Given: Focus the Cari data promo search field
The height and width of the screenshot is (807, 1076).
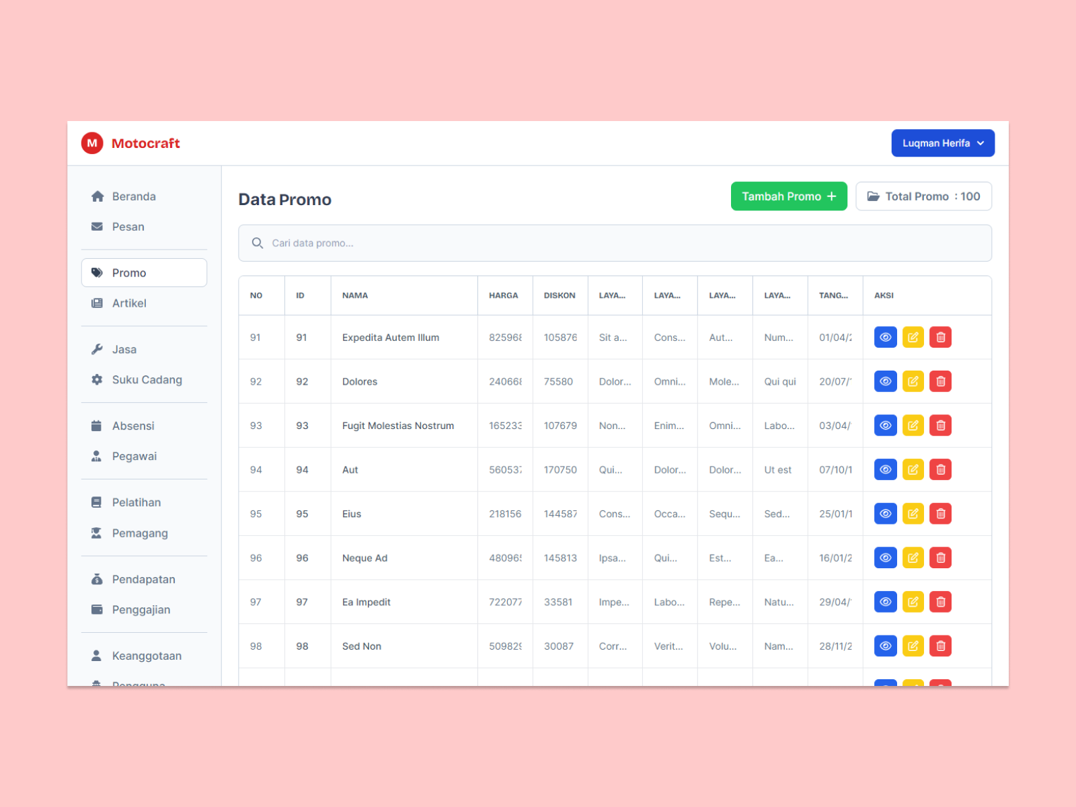Looking at the screenshot, I should [x=615, y=243].
